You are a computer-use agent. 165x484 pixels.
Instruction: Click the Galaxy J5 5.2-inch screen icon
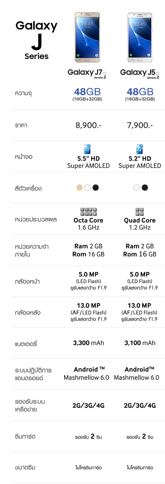pyautogui.click(x=139, y=149)
